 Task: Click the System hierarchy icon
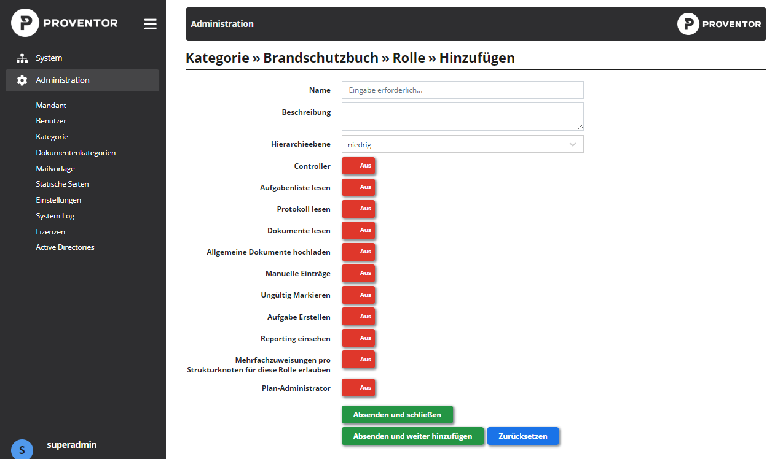coord(22,58)
